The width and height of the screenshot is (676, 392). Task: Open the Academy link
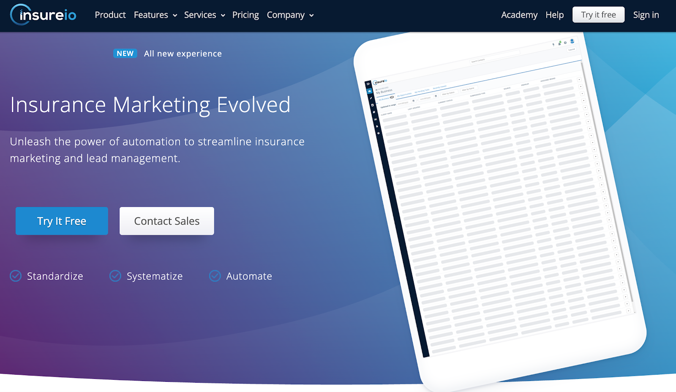point(519,15)
